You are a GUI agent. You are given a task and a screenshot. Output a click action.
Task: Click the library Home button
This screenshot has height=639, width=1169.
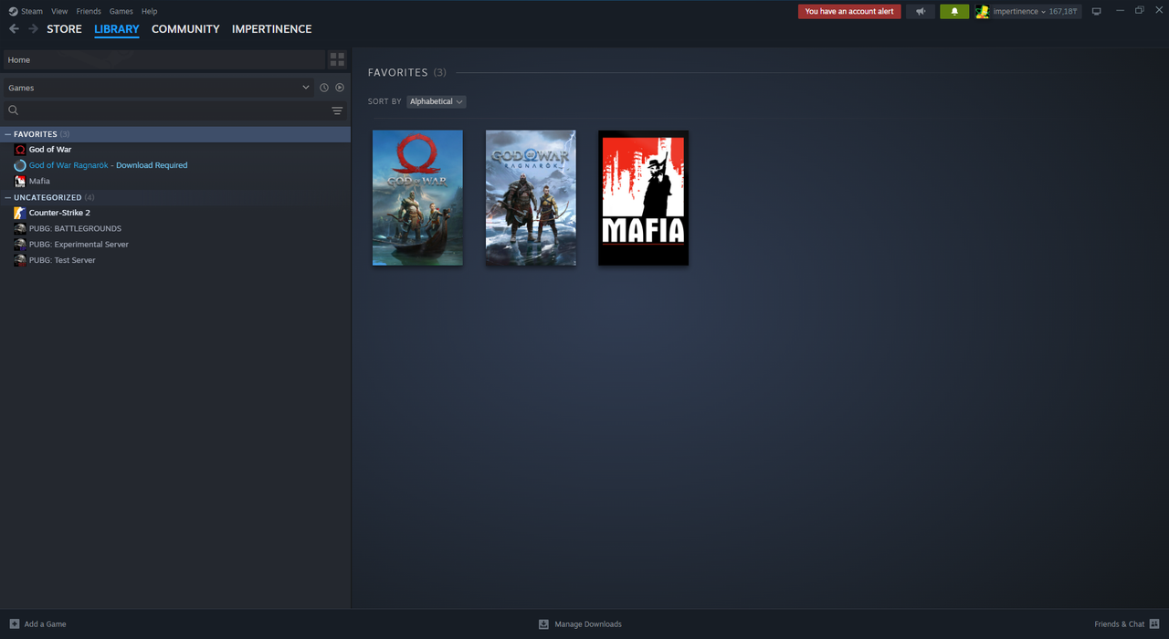tap(163, 60)
